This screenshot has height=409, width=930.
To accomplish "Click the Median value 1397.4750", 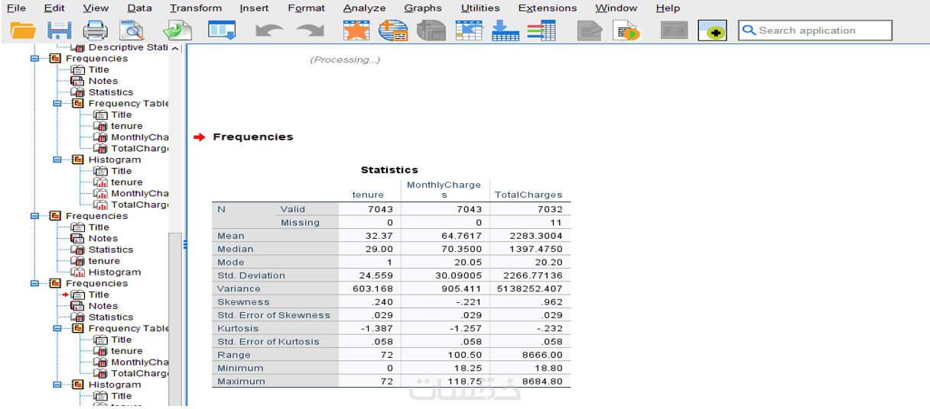I will pyautogui.click(x=535, y=249).
